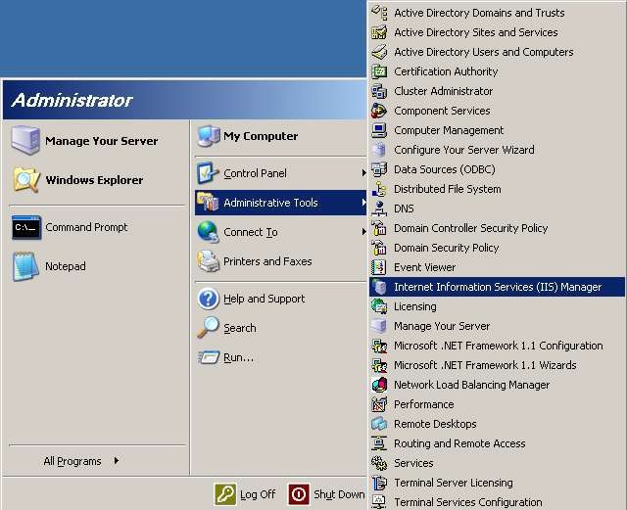Screen dimensions: 627x510
Task: Click the Cluster Administrator icon
Action: [379, 91]
